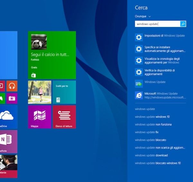The image size is (193, 182).
Task: Open Specifica se installare automaticamente result
Action: (x=161, y=49)
